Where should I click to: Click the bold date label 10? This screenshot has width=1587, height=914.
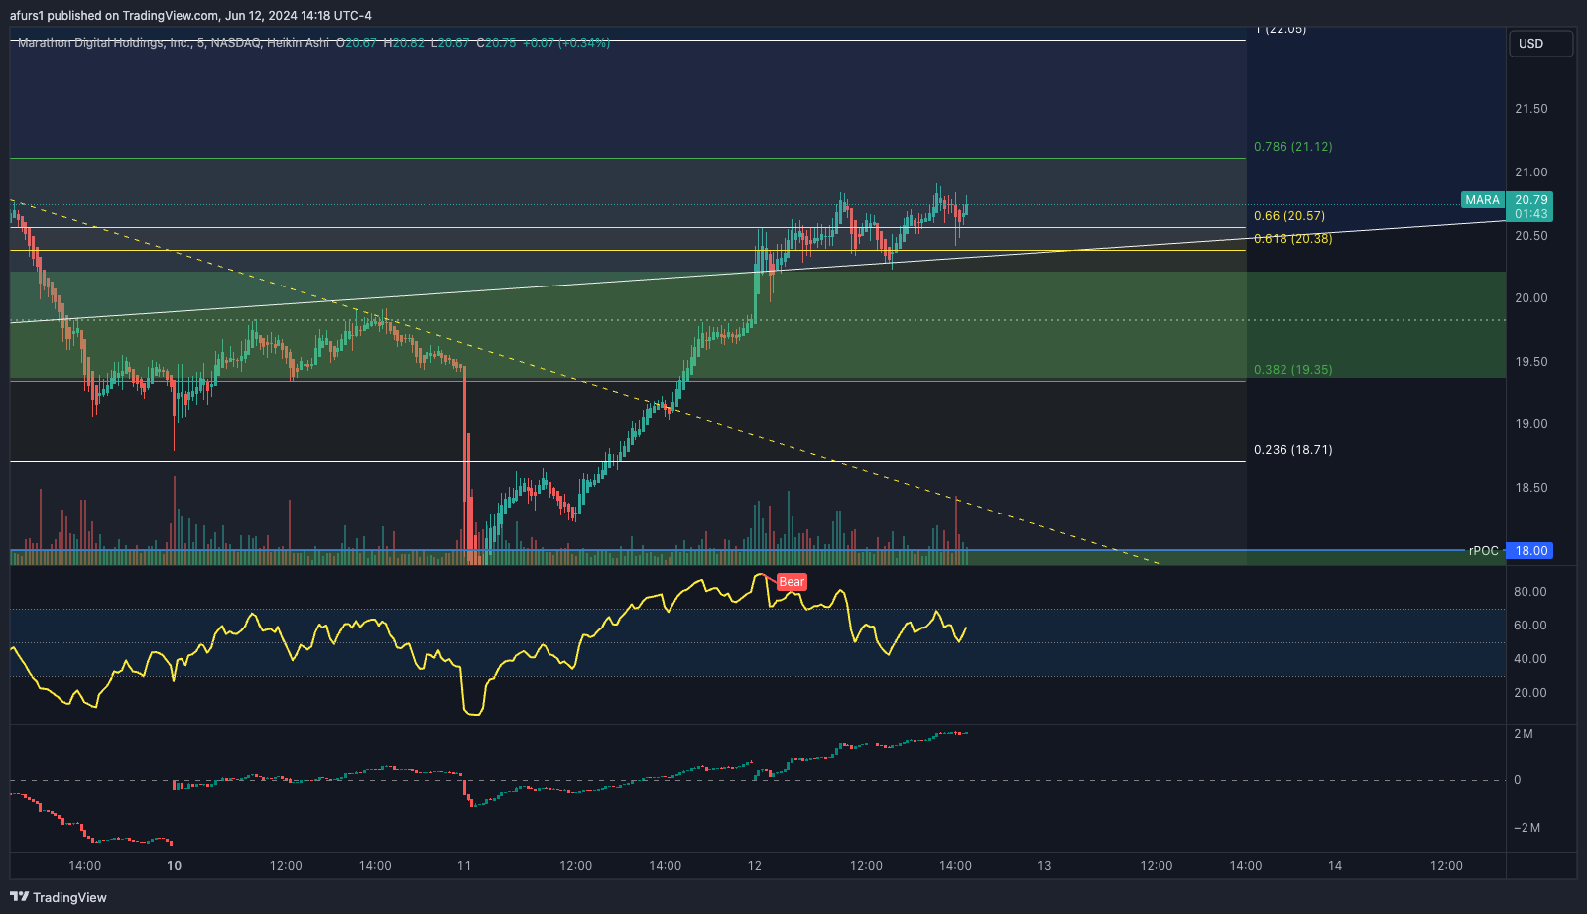(x=174, y=866)
